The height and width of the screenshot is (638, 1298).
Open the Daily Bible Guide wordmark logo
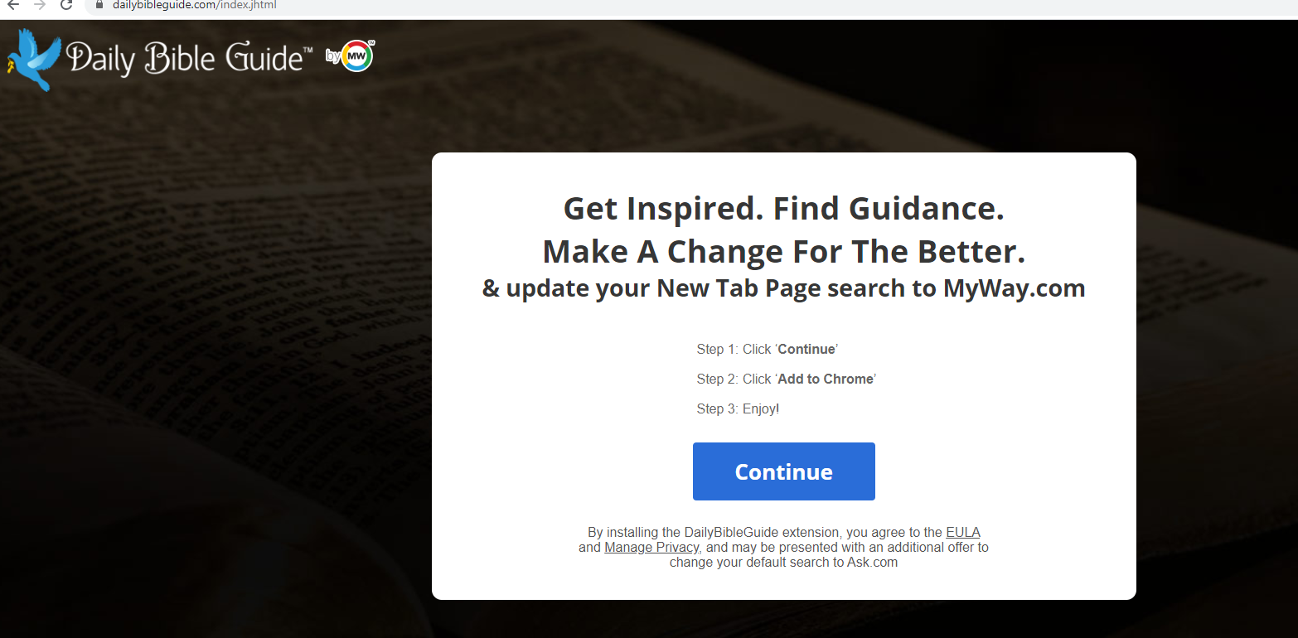[189, 58]
